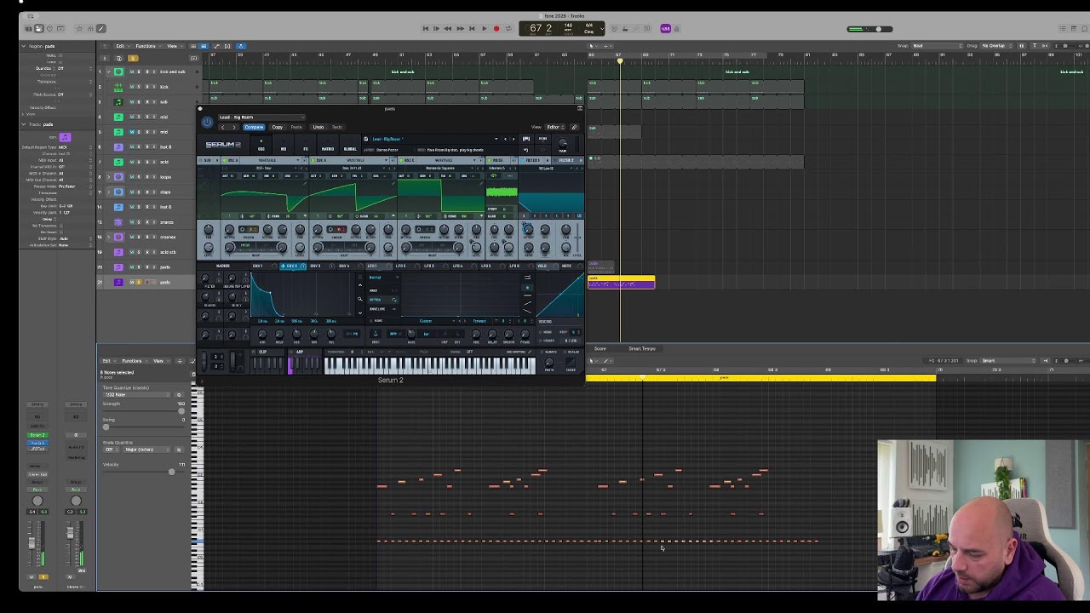Open Scale Quantize Major dropdown
1090x613 pixels.
tap(145, 450)
